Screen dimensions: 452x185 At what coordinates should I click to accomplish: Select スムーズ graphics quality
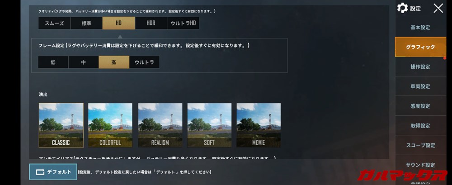54,24
